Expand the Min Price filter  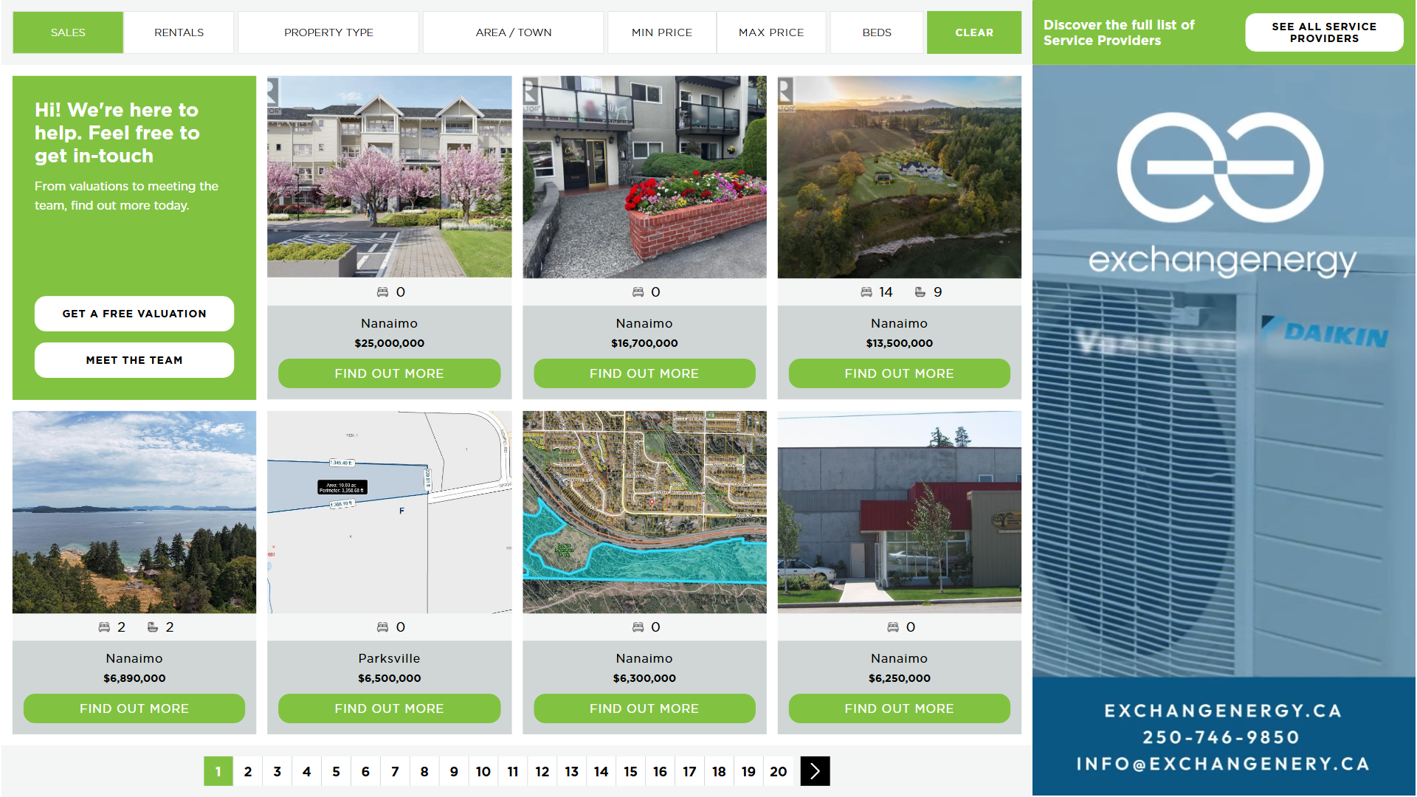pyautogui.click(x=661, y=32)
